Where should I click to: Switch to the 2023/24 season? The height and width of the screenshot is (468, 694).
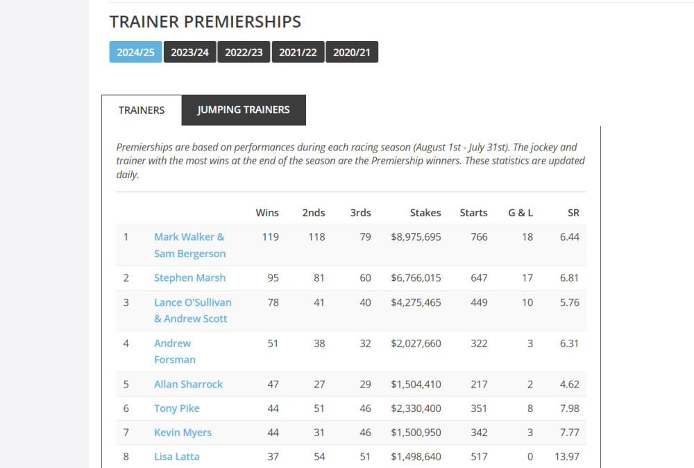[x=190, y=53]
